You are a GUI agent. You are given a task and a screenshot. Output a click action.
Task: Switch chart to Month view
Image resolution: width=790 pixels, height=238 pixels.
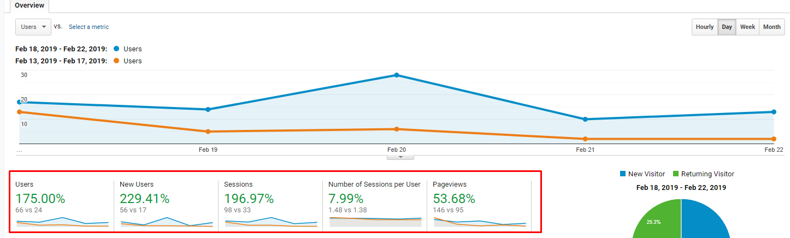pos(771,27)
